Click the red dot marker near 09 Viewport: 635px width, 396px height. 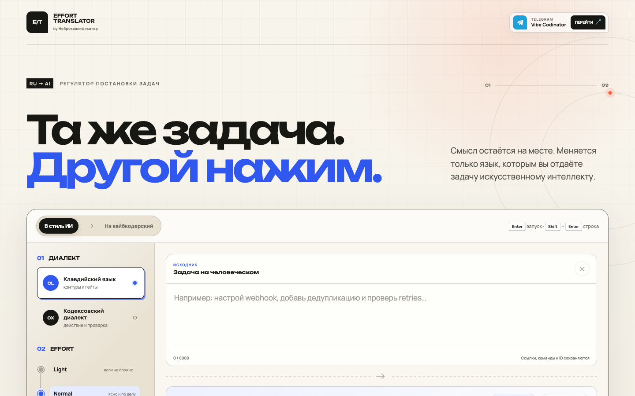610,93
